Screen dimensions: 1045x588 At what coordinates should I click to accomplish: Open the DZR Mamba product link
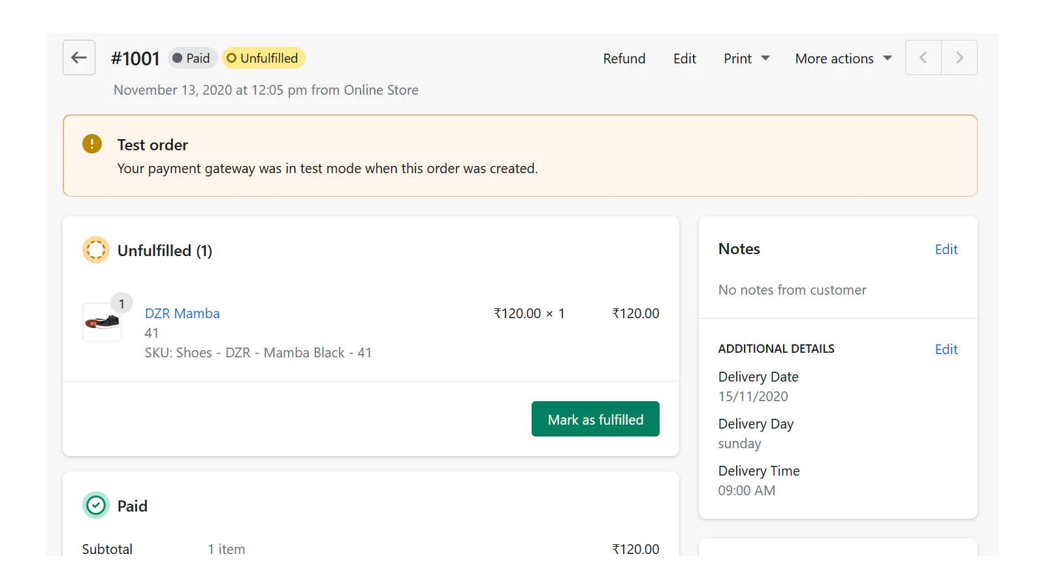(x=182, y=314)
